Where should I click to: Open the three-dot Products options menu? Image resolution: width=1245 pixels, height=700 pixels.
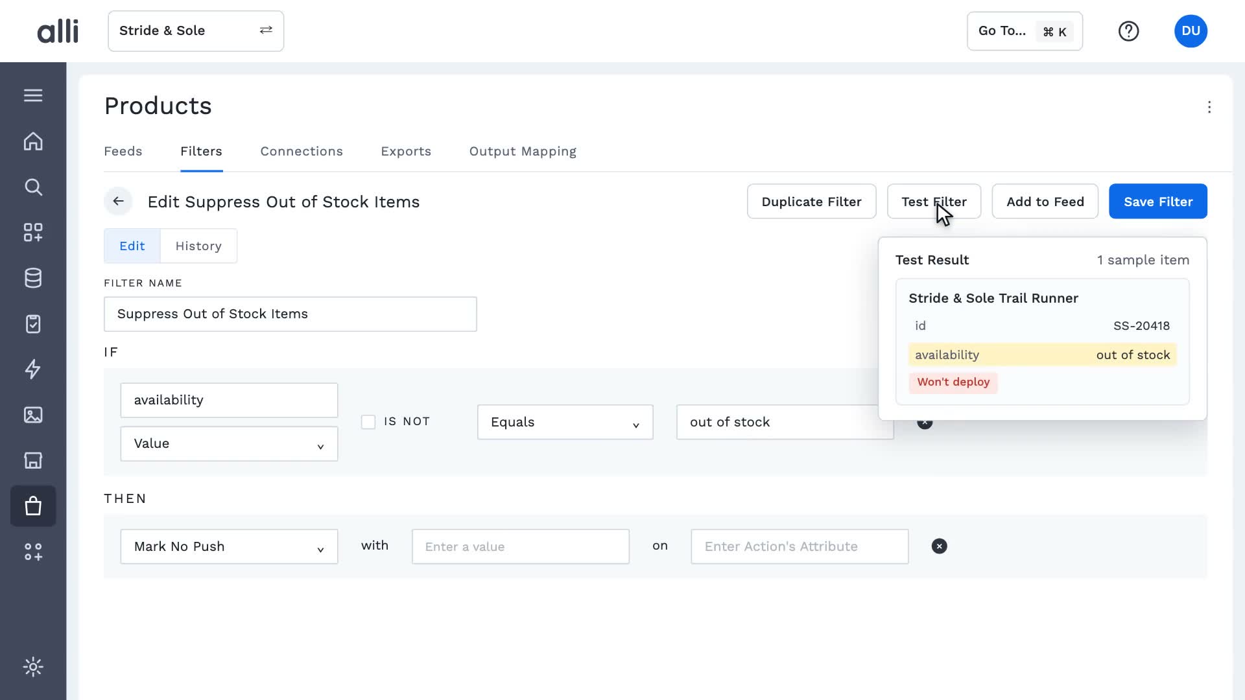point(1209,107)
